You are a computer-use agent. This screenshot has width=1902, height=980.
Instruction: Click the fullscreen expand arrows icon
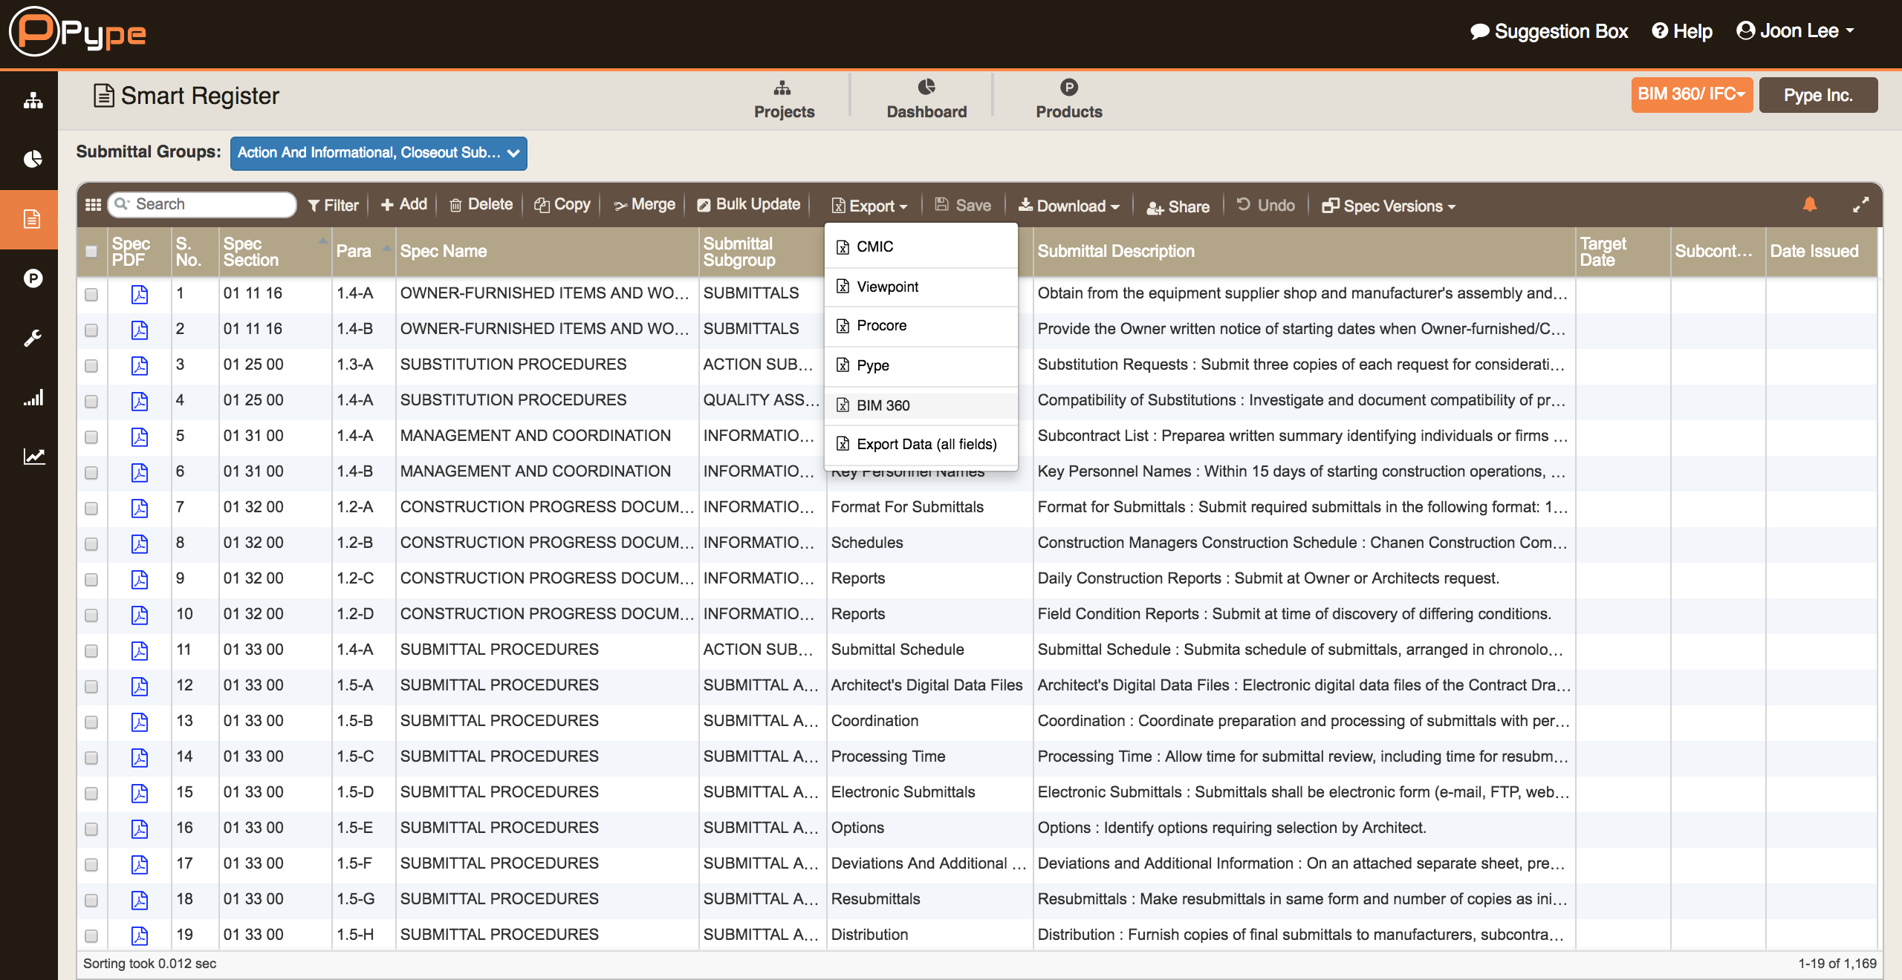(1860, 206)
